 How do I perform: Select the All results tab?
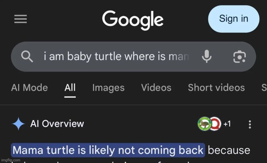coord(70,88)
